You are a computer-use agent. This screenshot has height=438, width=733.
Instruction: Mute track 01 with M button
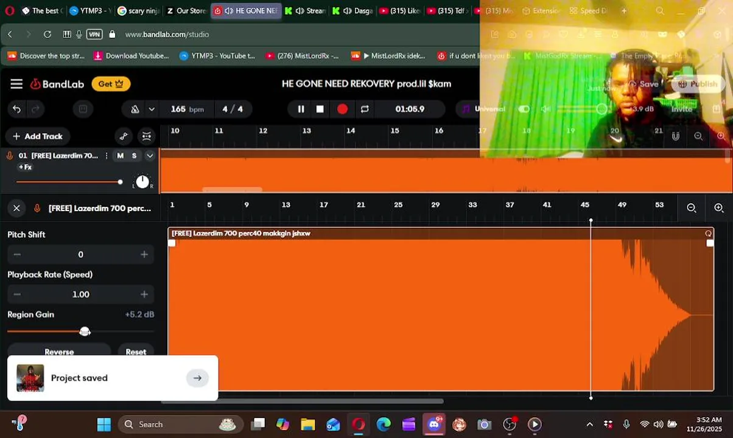[120, 156]
